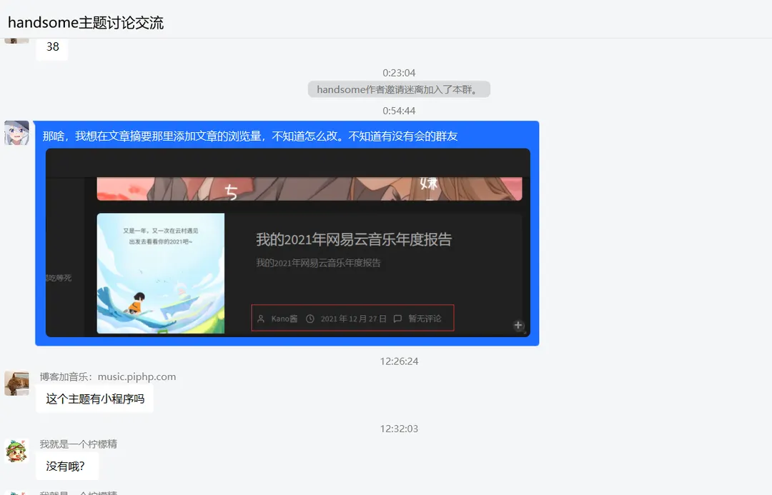772x495 pixels.
Task: Select the message 这个主题有小程序吗
Action: pos(94,399)
